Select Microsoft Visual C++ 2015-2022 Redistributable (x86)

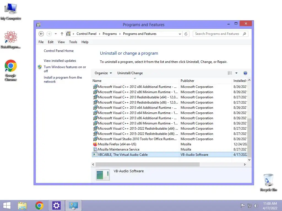click(x=170, y=134)
